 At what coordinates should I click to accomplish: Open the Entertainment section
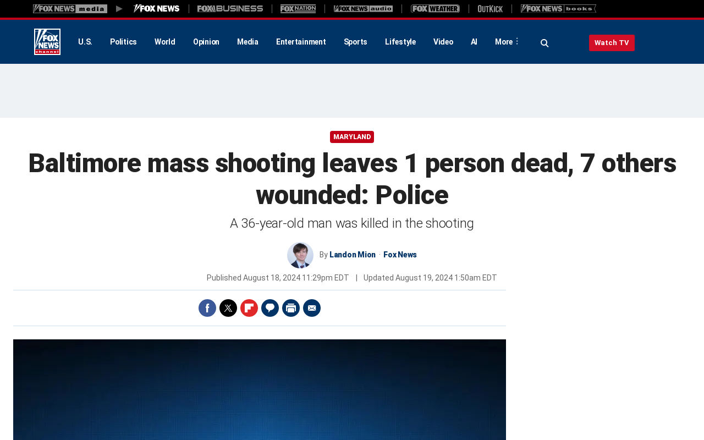click(x=301, y=42)
